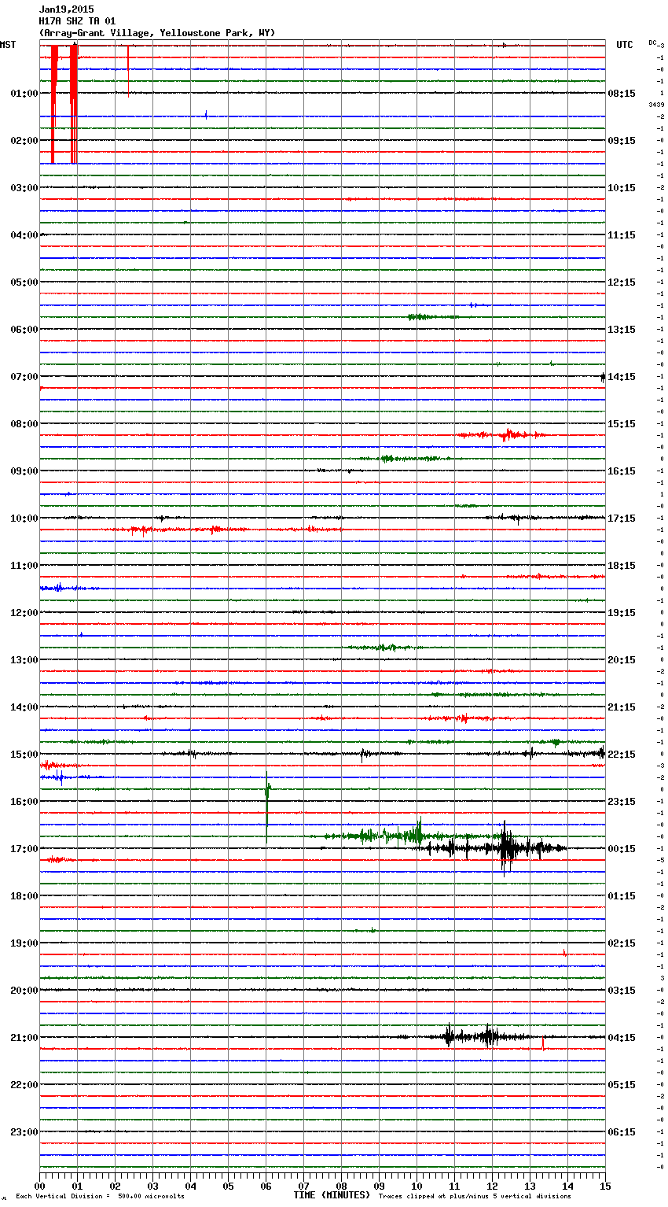
Task: Click the black seismic event on 21:00 trace
Action: point(470,1036)
